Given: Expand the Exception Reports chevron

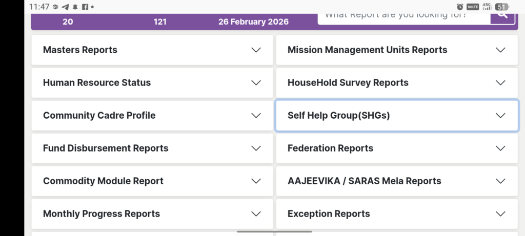Looking at the screenshot, I should (x=500, y=214).
